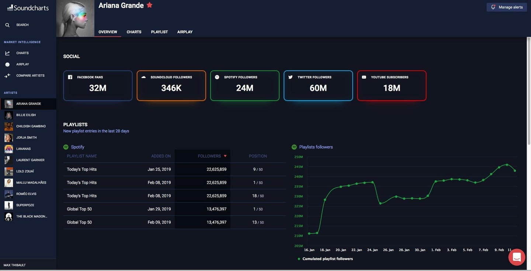Click the Billie Eilish avatar thumbnail
531x271 pixels.
pos(8,115)
